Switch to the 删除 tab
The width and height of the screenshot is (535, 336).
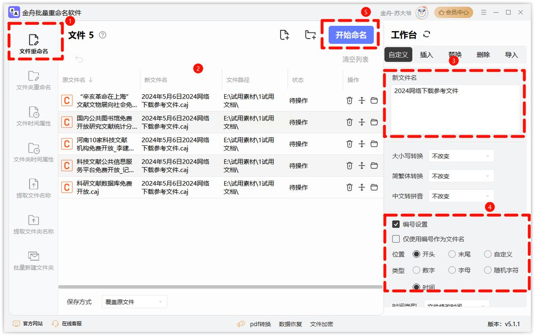(x=483, y=55)
